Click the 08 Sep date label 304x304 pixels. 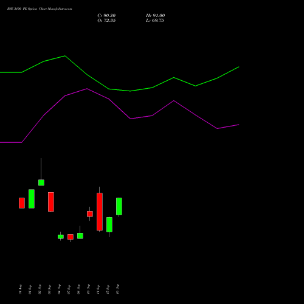click(78, 289)
